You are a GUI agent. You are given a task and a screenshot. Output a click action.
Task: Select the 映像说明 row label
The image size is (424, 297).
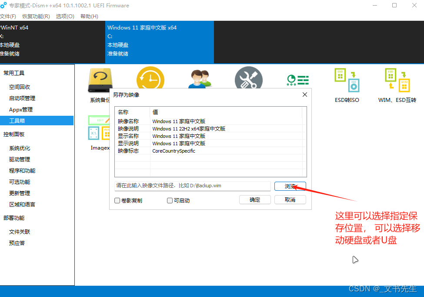[x=128, y=129]
